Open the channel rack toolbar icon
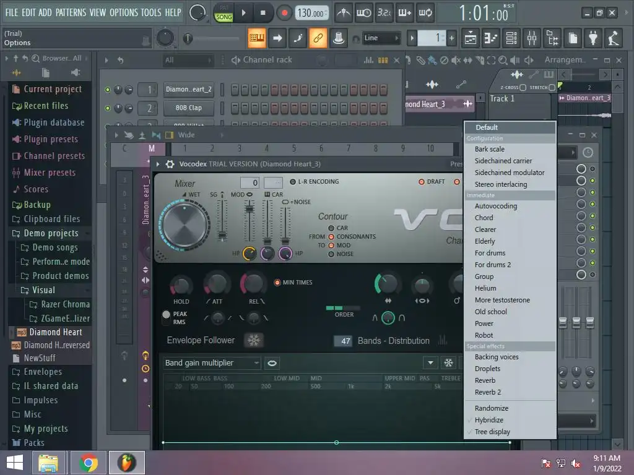 pyautogui.click(x=511, y=38)
